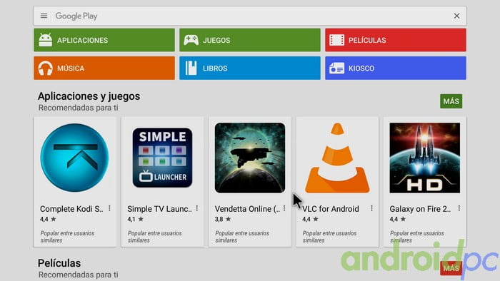Click the Vendetta Online title text

pos(247,209)
